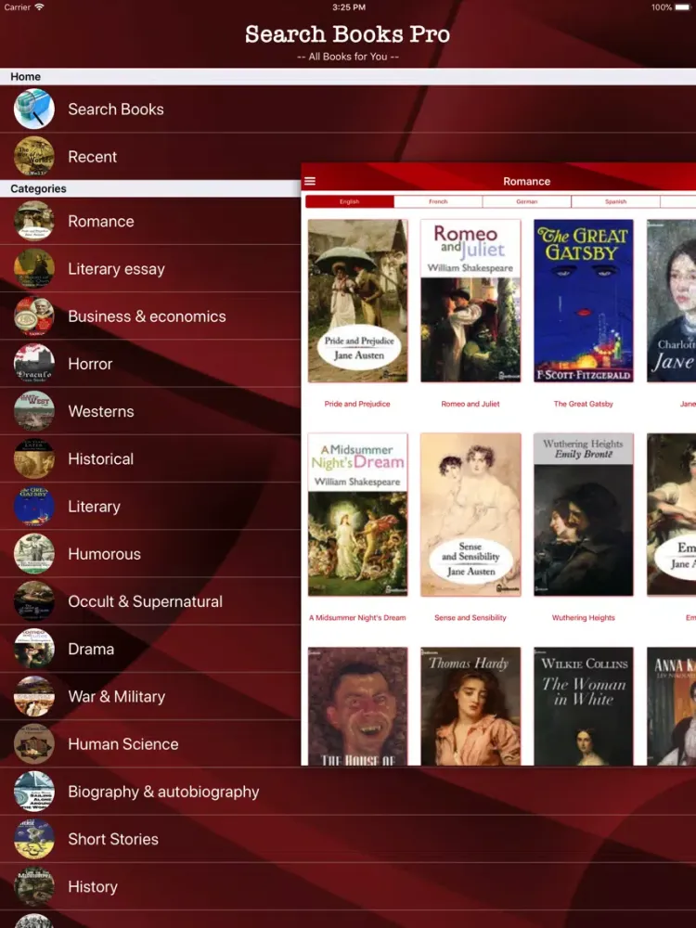
Task: Select the Romance category label
Action: point(101,222)
